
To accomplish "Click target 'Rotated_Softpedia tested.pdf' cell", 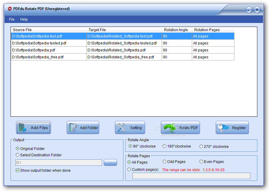I will (x=124, y=43).
